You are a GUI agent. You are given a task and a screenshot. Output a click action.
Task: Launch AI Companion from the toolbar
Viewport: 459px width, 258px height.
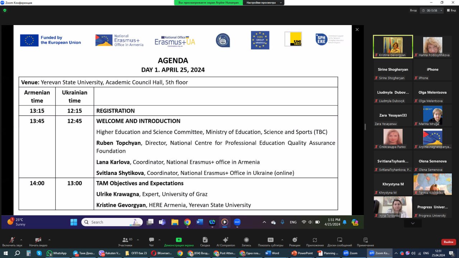226,240
